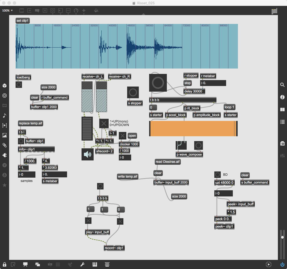
Task: Click the number box under uzi 48000 0
Action: click(x=223, y=193)
